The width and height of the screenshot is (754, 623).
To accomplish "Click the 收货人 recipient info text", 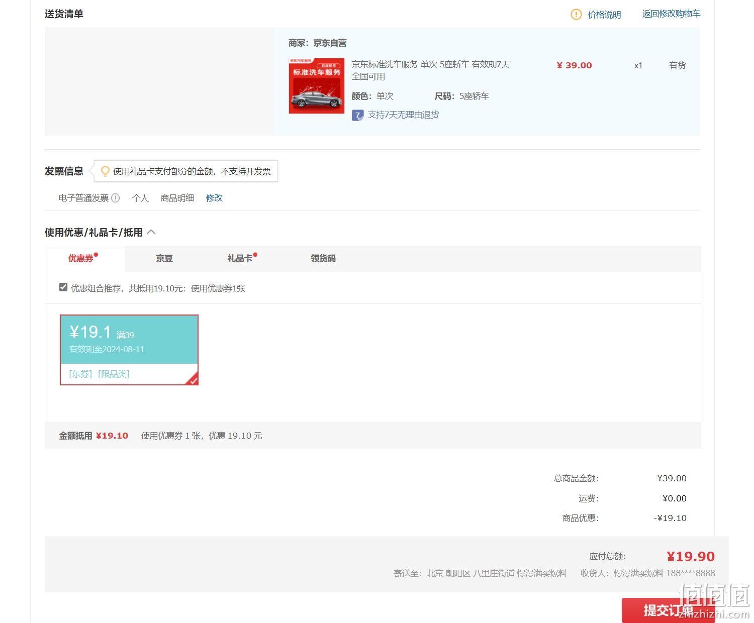I will click(x=648, y=573).
